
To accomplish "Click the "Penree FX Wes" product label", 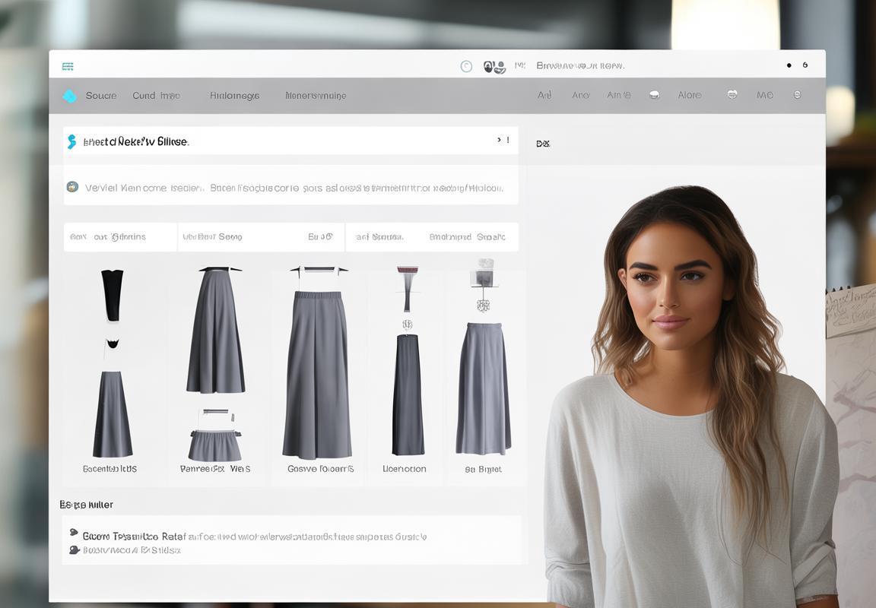I will (215, 469).
